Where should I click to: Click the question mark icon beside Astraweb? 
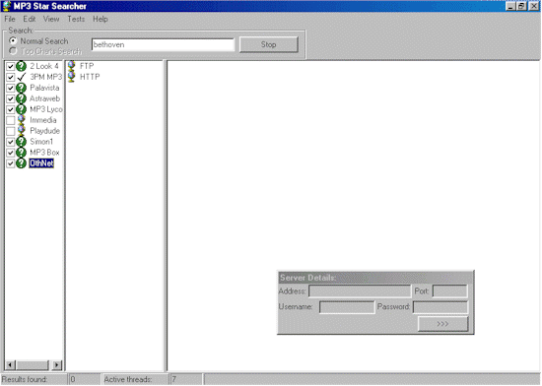(x=21, y=98)
